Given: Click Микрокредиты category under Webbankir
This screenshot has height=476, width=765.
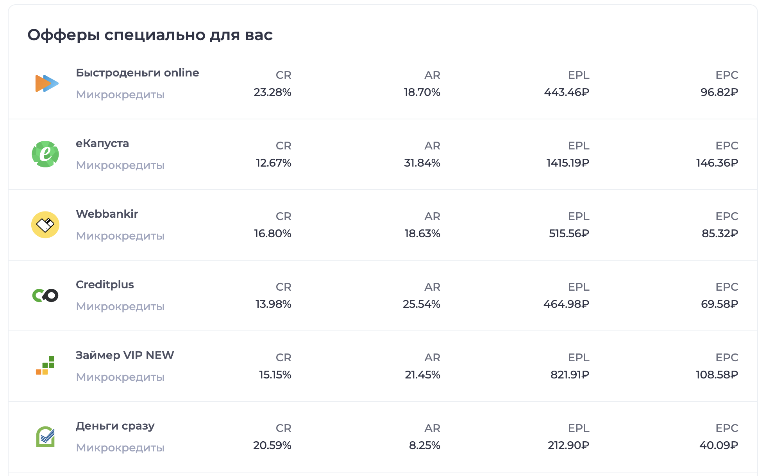Looking at the screenshot, I should (120, 236).
